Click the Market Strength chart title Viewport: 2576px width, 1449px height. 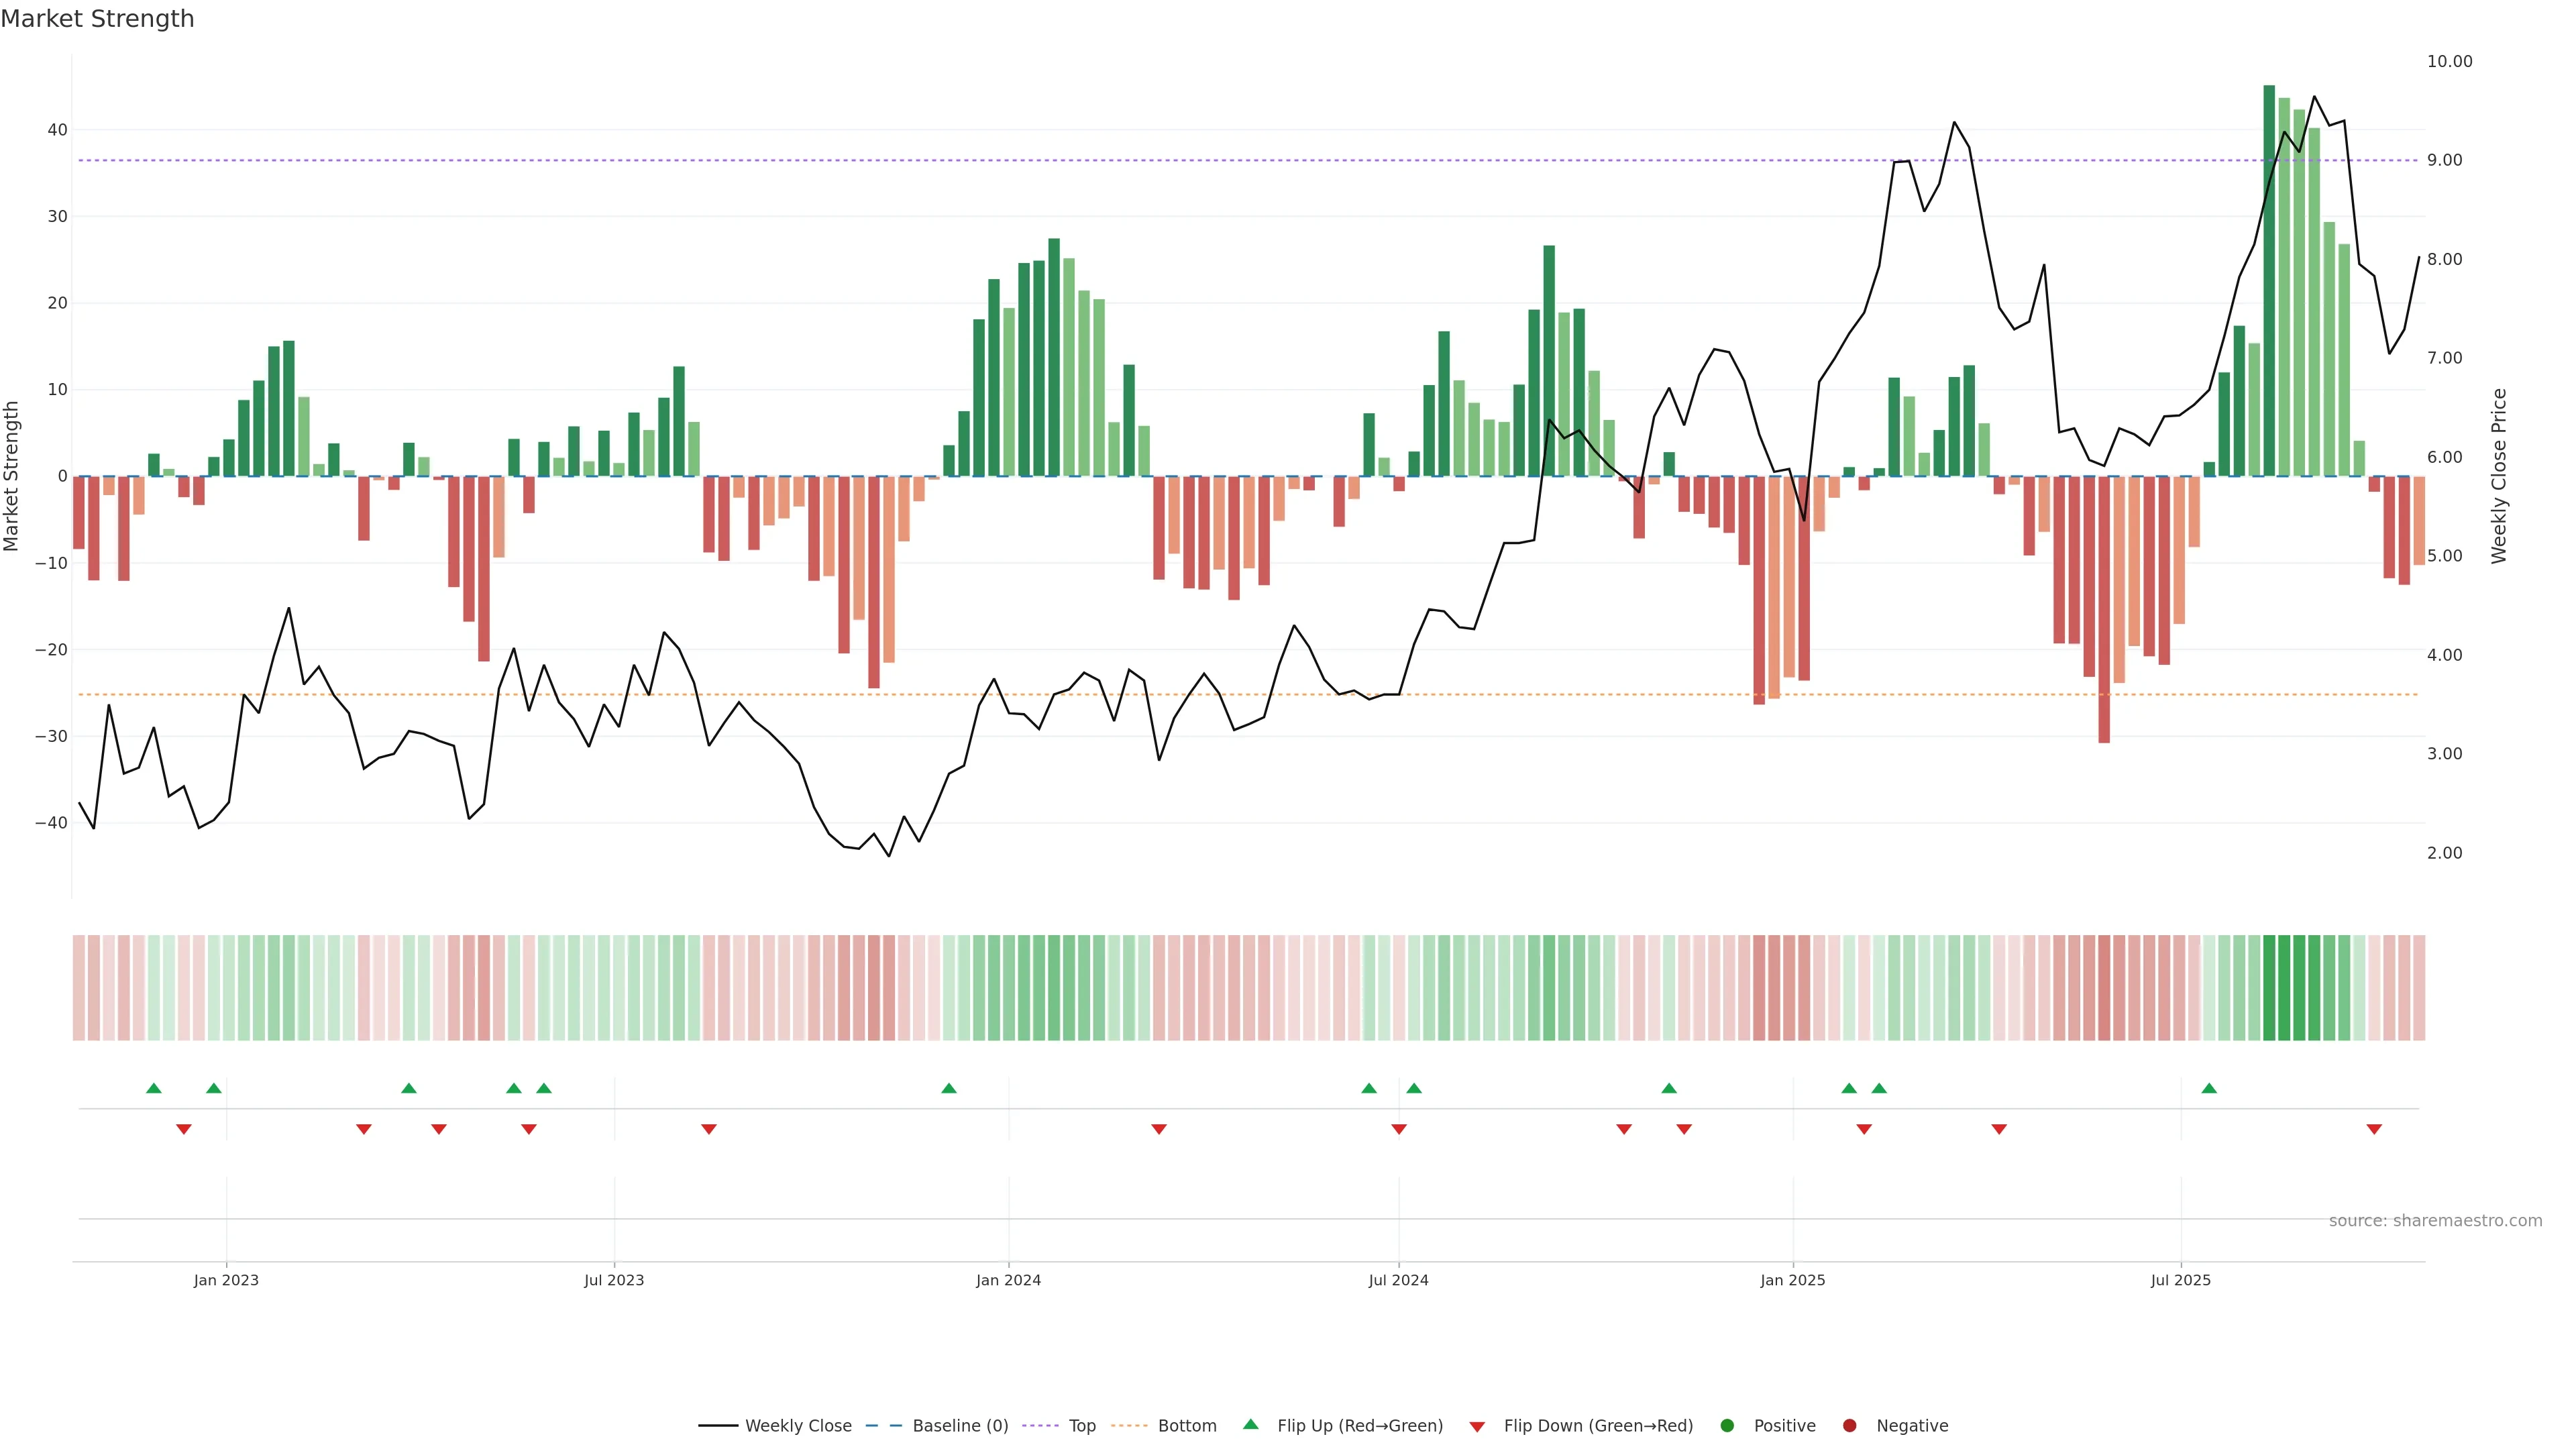pyautogui.click(x=97, y=19)
